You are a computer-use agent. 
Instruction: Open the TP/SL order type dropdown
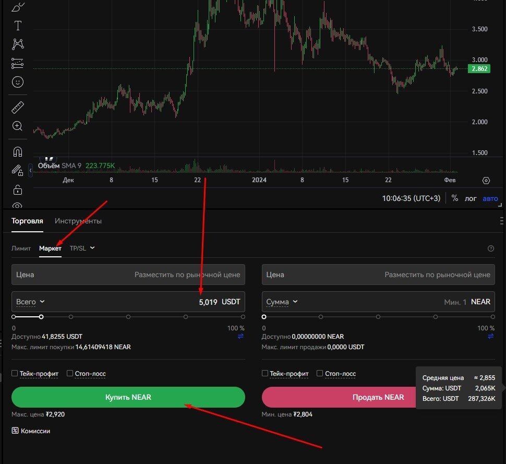coord(82,248)
